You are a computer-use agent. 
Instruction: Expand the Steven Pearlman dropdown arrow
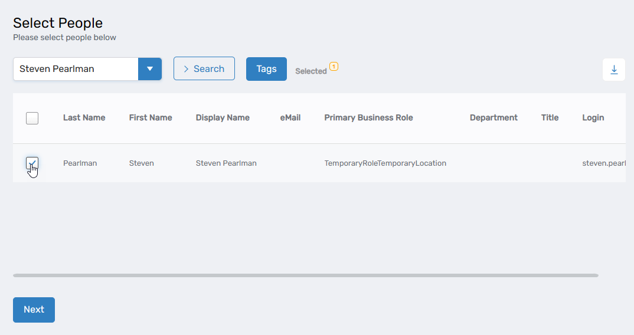(150, 69)
